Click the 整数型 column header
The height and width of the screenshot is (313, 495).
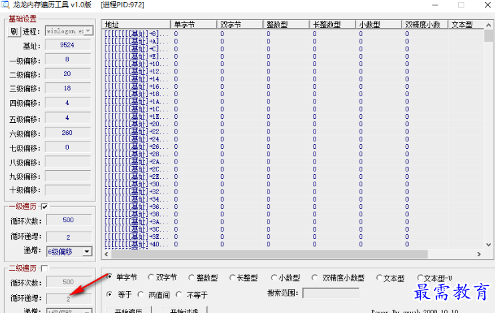click(286, 25)
